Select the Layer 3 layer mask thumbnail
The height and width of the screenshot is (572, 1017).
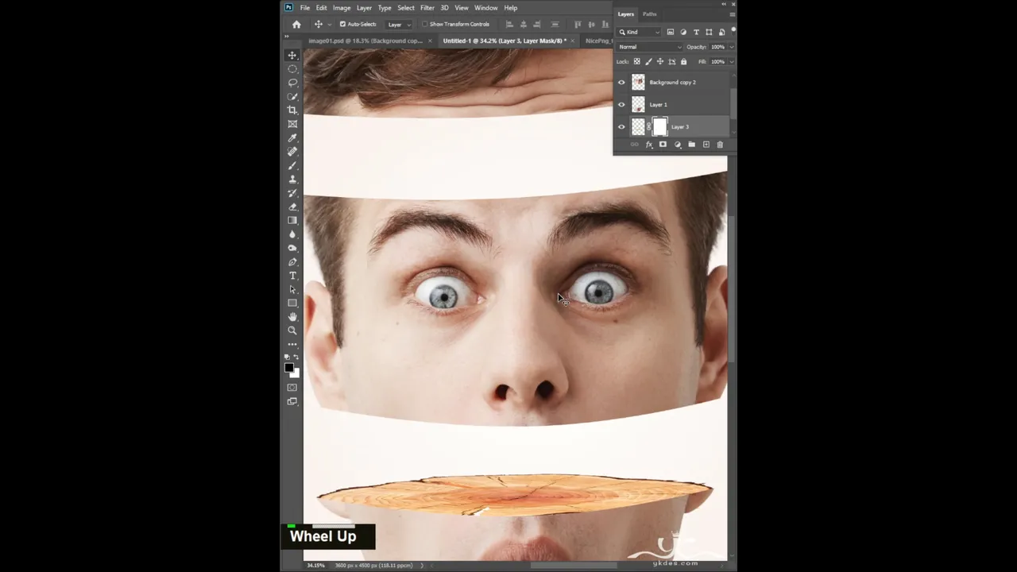pyautogui.click(x=660, y=126)
